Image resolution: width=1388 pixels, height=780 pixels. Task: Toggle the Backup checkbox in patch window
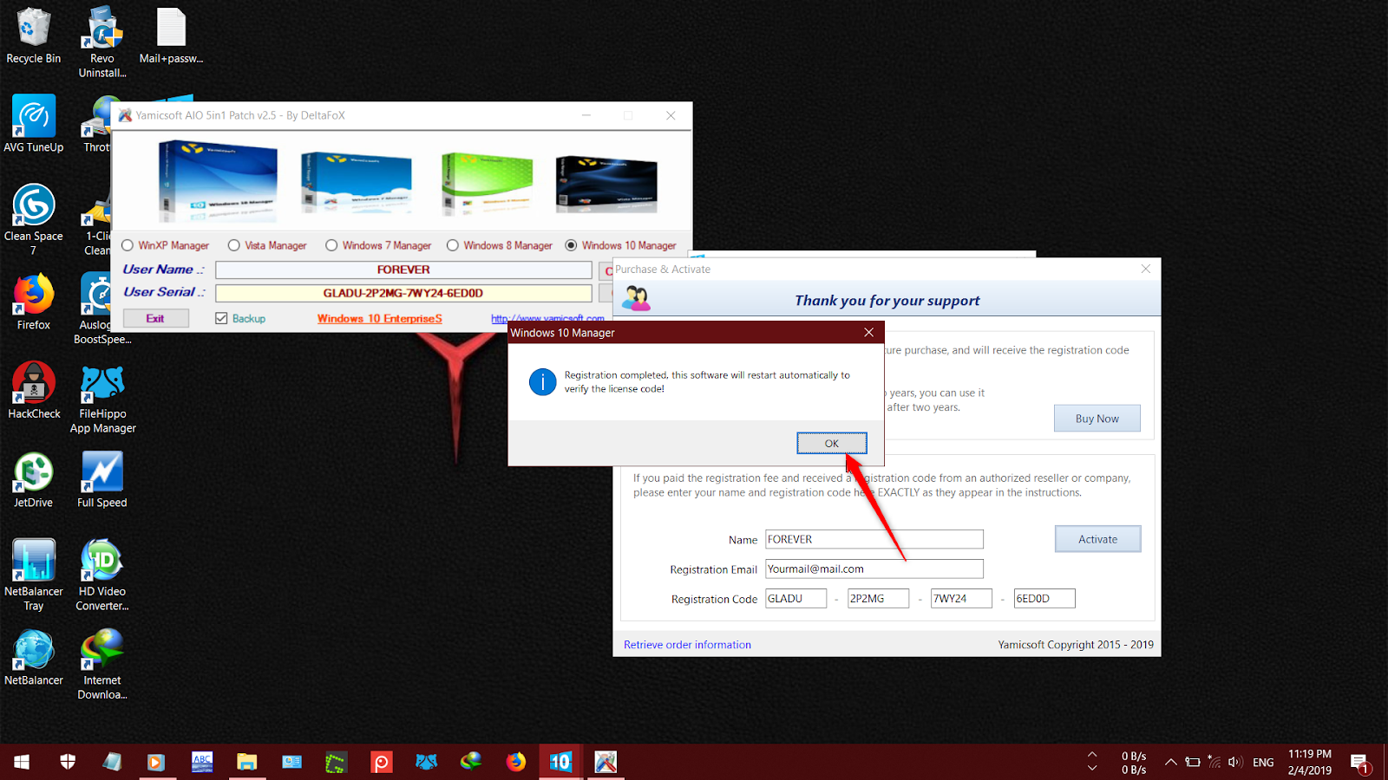[240, 318]
